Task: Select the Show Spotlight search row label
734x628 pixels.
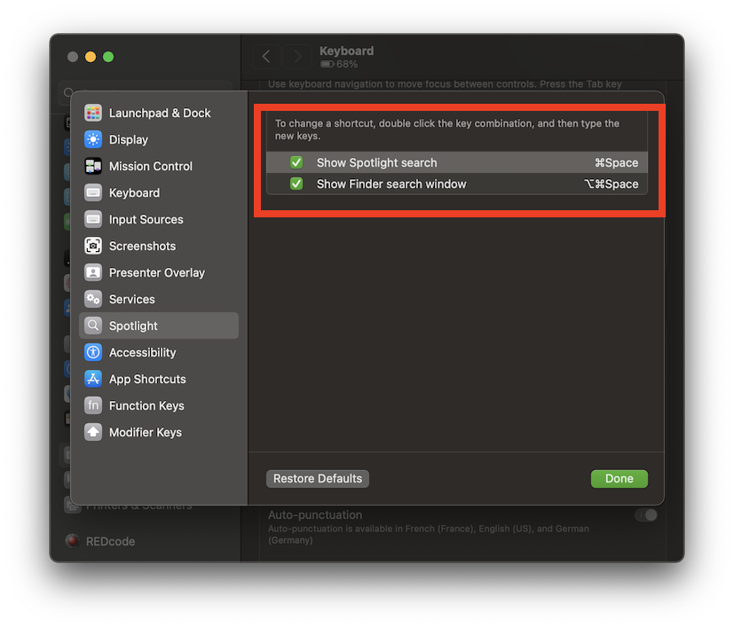Action: click(x=377, y=163)
